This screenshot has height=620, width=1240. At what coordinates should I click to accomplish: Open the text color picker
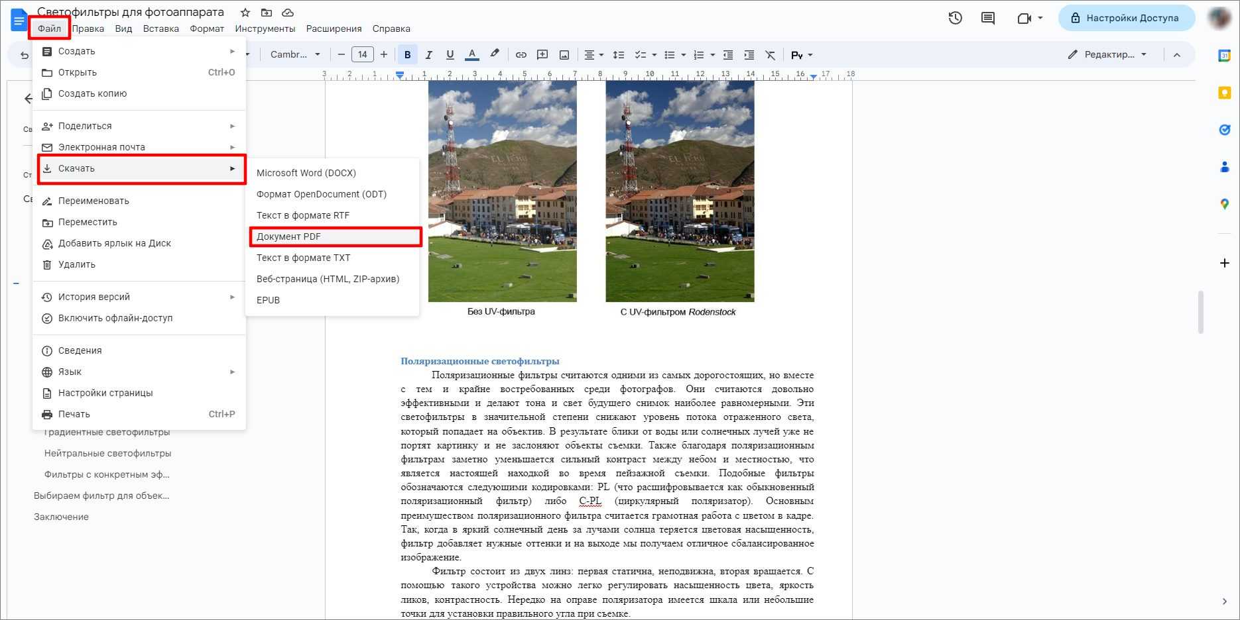coord(472,55)
